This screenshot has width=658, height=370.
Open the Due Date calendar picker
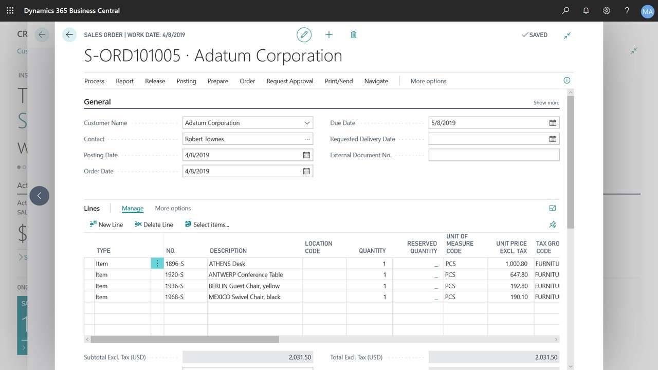click(553, 123)
